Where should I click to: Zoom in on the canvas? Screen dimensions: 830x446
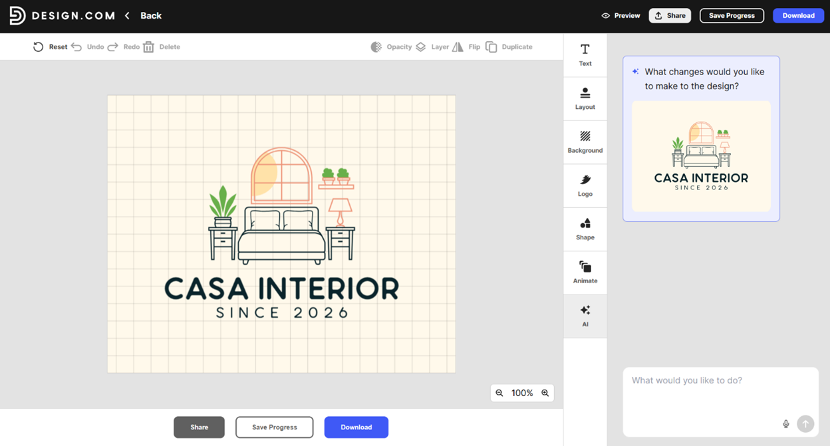coord(545,393)
